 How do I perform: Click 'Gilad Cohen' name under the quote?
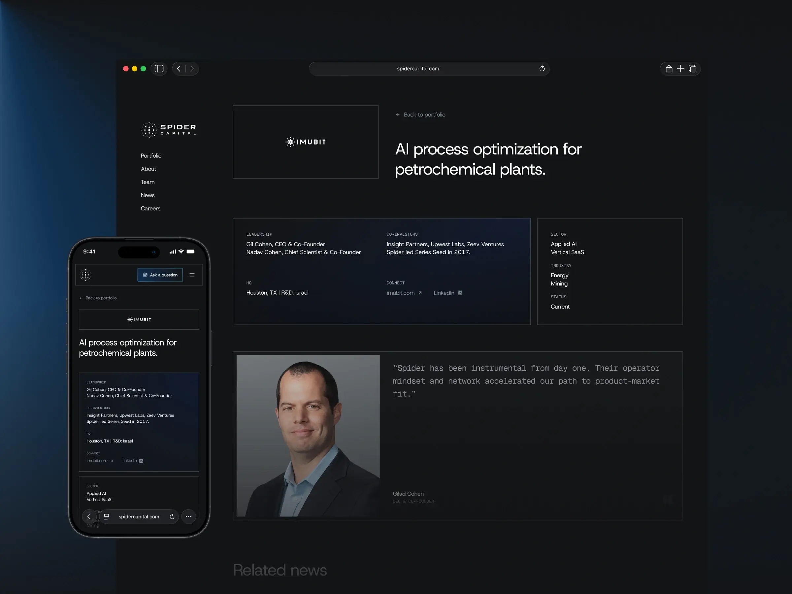[408, 494]
